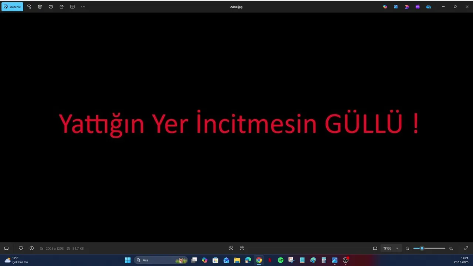
Task: Expand the %185 zoom level dropdown
Action: pyautogui.click(x=391, y=248)
